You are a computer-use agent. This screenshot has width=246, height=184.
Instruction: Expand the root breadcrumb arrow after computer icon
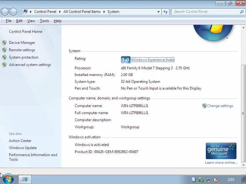coord(31,12)
